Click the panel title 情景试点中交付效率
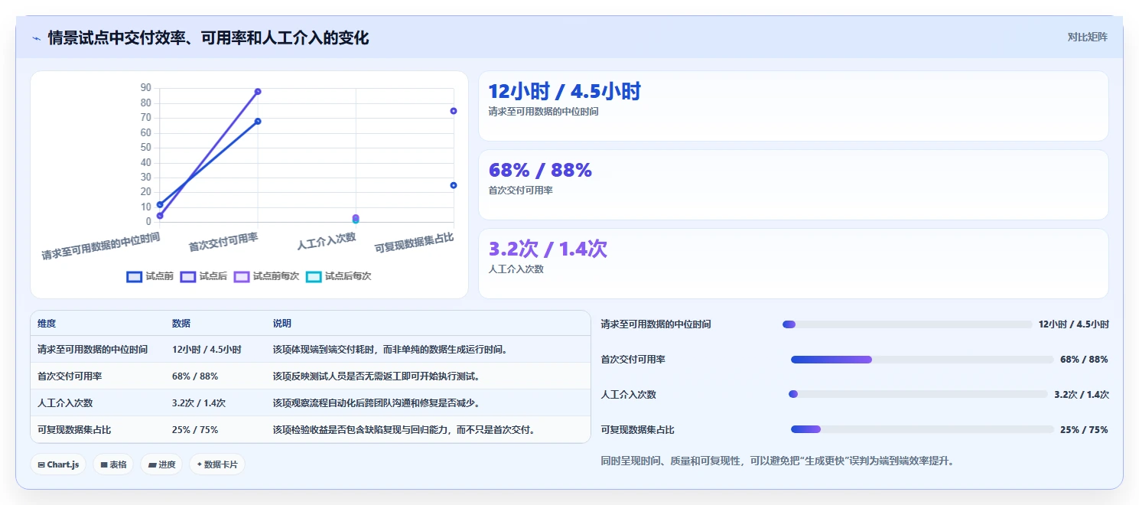The image size is (1139, 505). click(x=208, y=37)
